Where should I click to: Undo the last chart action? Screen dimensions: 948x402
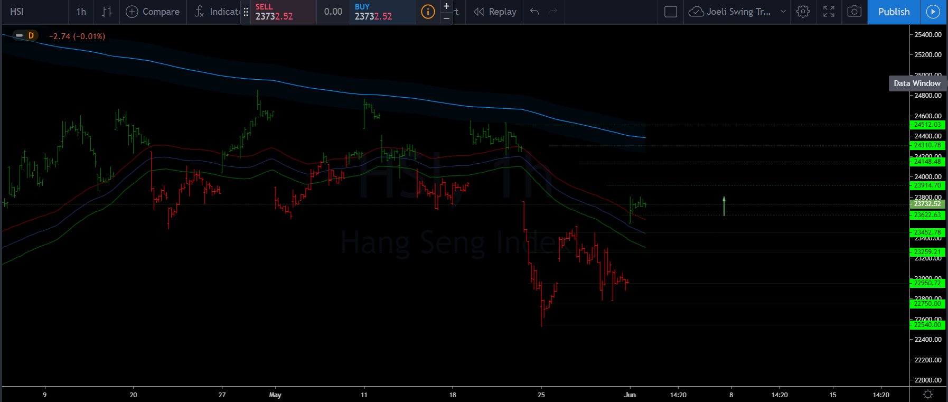(x=534, y=12)
